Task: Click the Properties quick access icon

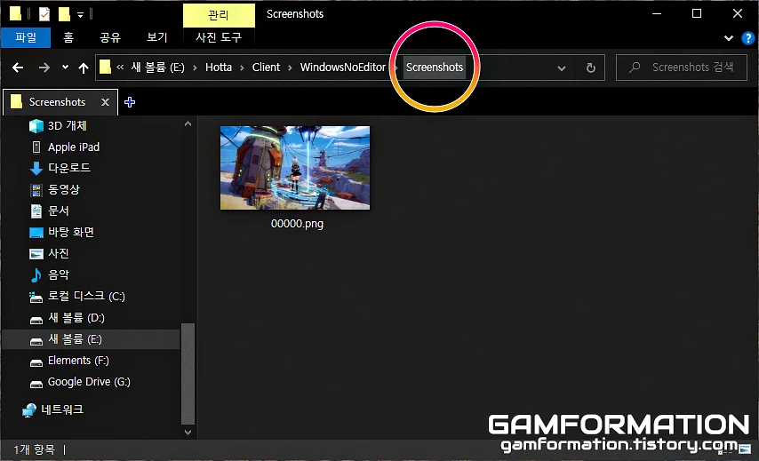Action: point(44,14)
